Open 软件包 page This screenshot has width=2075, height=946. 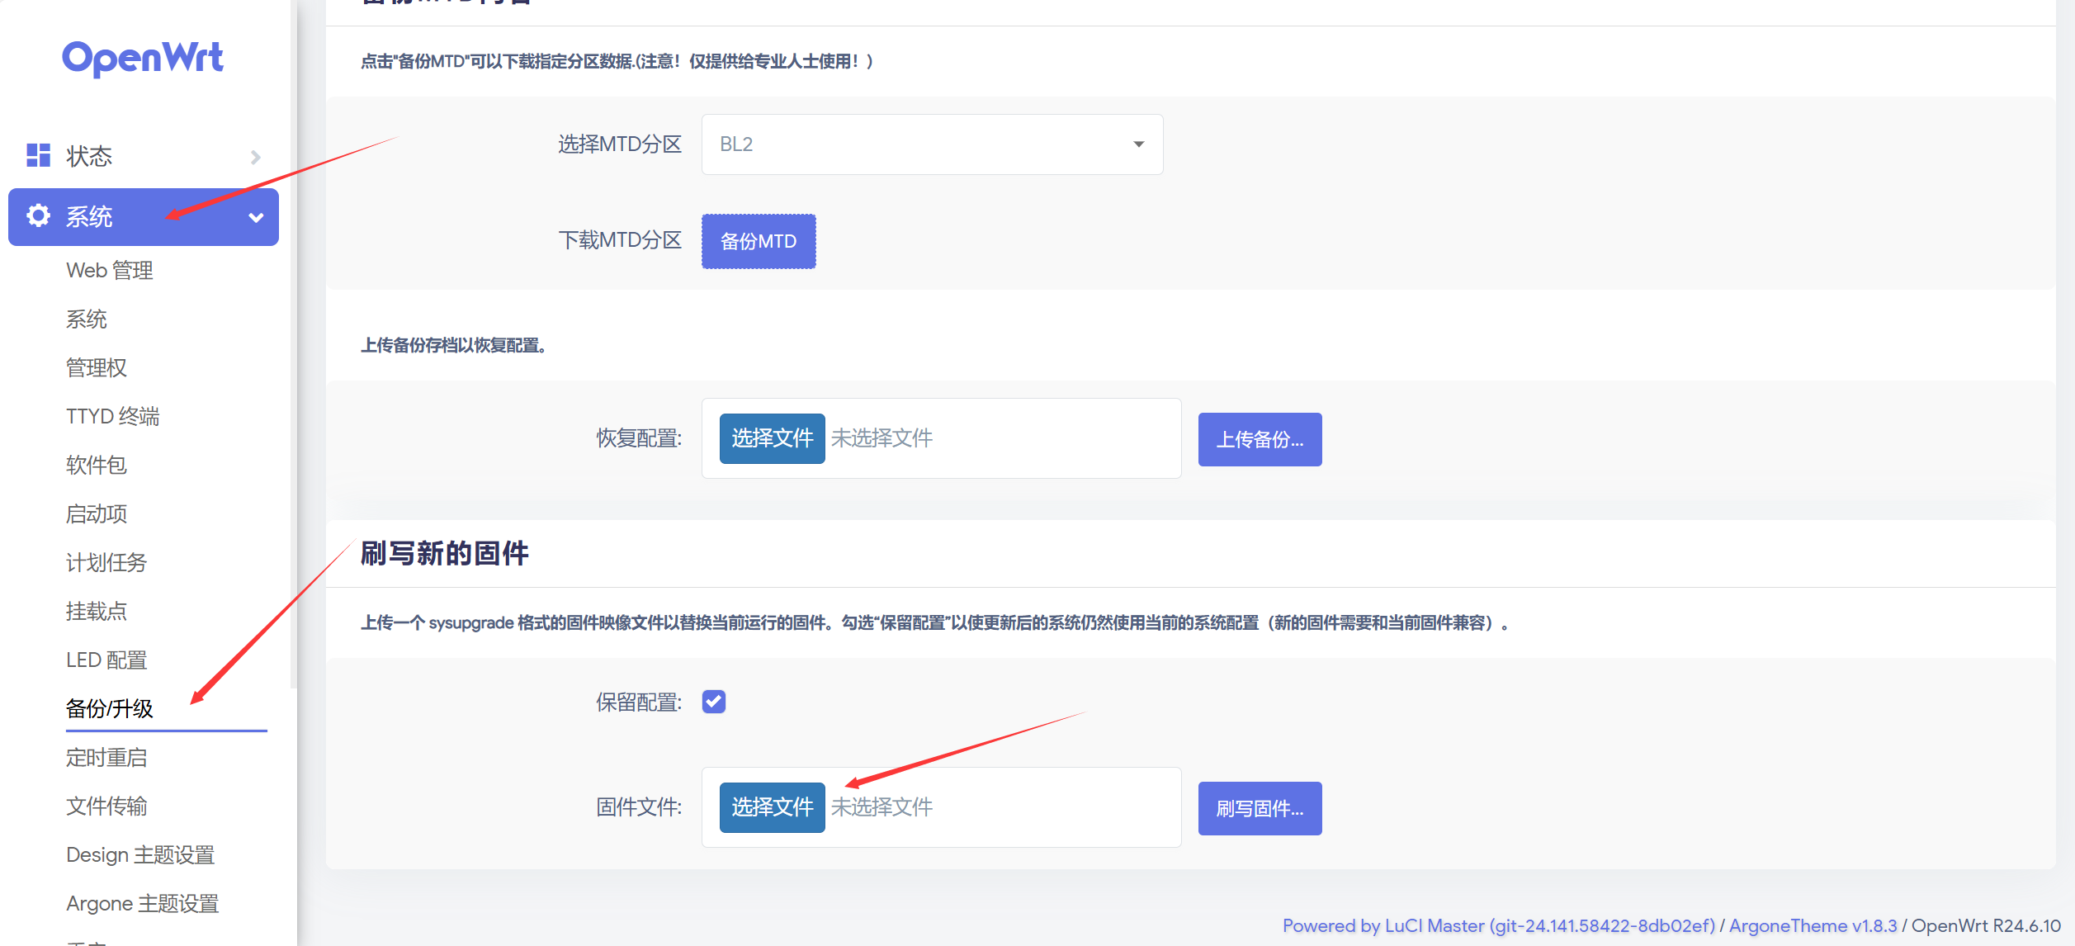97,466
